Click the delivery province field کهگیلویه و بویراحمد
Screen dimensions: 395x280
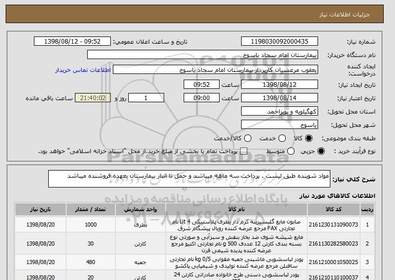coord(280,111)
